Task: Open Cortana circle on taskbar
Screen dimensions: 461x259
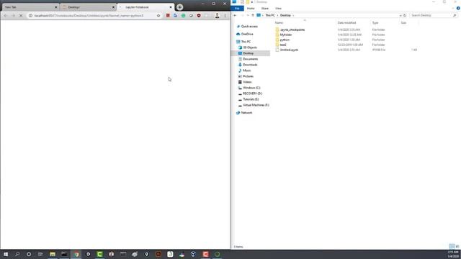Action: 29,254
